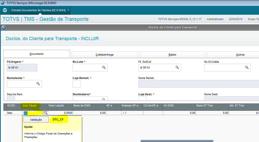Click the 0,00 Vlr ICMS cell

[x=179, y=113]
